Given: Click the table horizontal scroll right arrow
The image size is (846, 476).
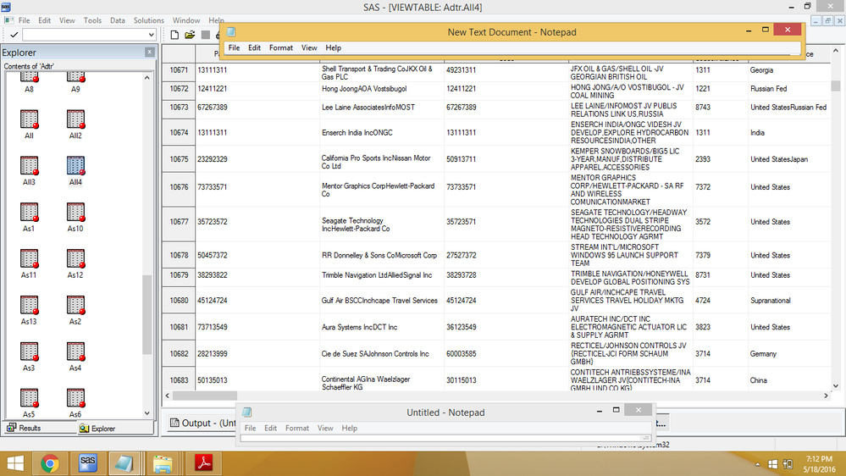Looking at the screenshot, I should (826, 396).
